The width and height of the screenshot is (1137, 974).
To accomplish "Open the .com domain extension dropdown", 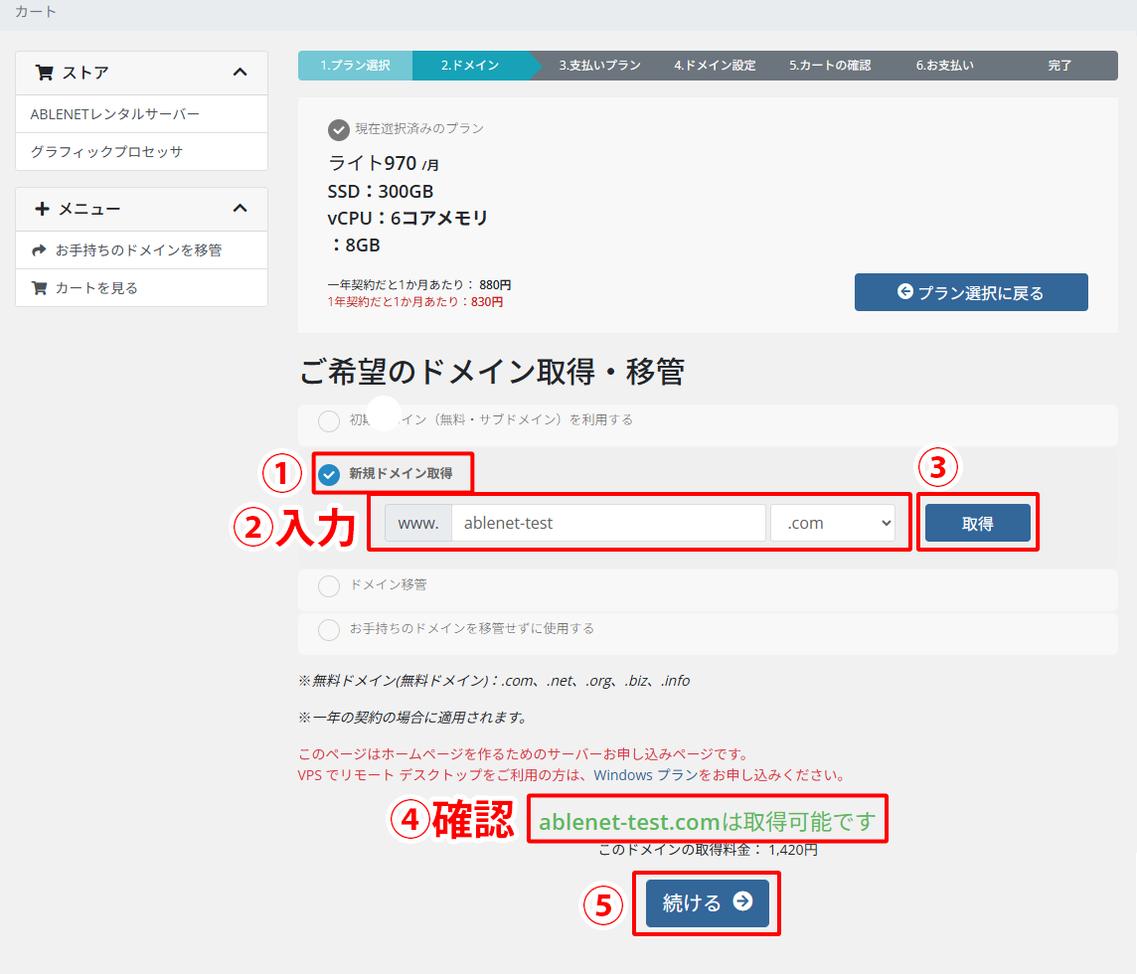I will pyautogui.click(x=833, y=523).
